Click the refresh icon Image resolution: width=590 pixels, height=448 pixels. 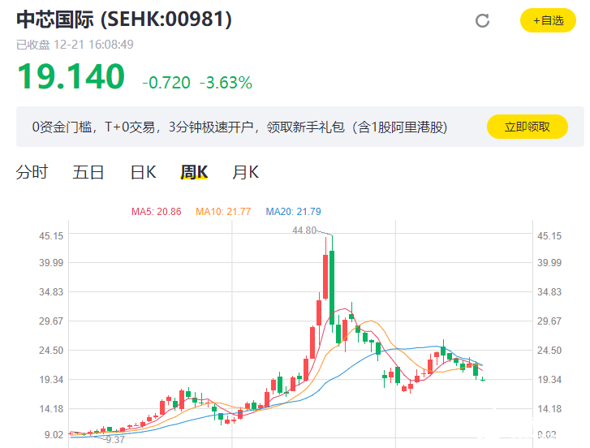(482, 20)
